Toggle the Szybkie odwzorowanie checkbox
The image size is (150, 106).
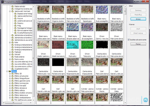coord(129,40)
